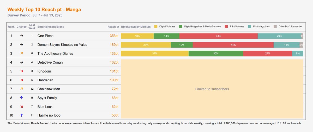Click the Reach pt column header
The width and height of the screenshot is (313, 132).
(113, 27)
